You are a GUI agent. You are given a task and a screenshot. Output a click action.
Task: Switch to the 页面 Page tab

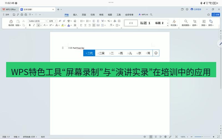tap(84, 15)
